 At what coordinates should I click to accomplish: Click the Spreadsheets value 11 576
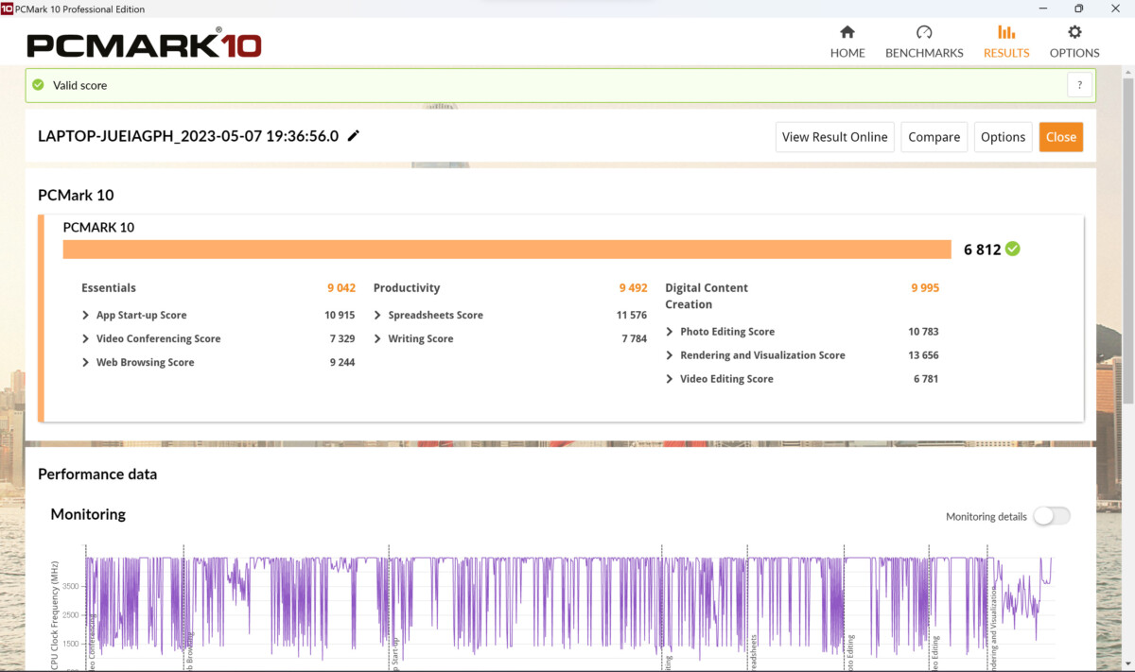(x=632, y=316)
